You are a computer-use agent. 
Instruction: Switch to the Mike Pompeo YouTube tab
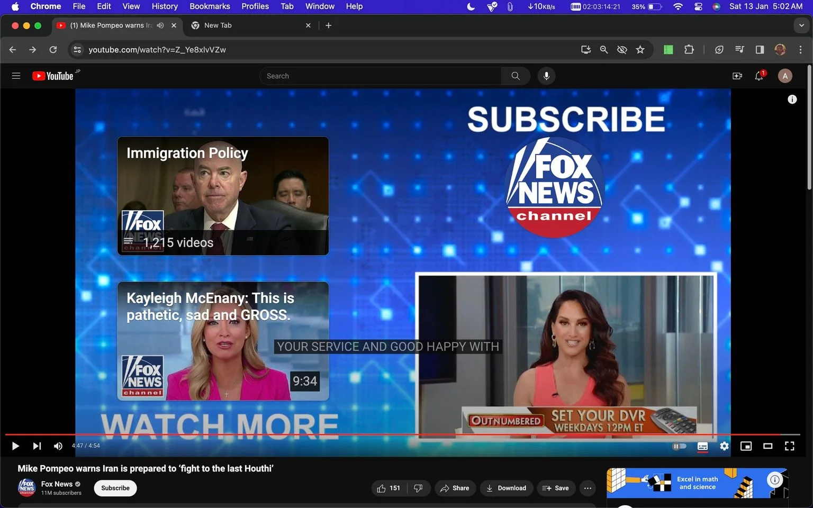point(111,25)
